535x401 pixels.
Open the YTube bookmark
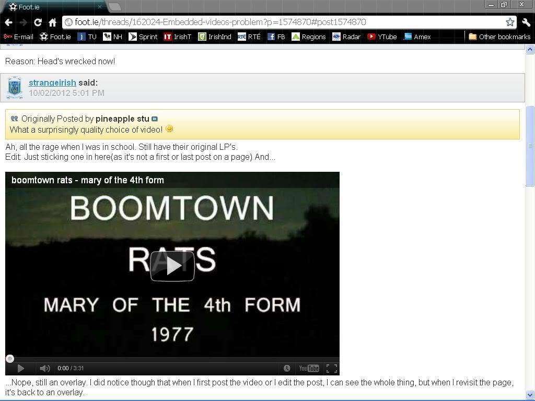[x=382, y=37]
